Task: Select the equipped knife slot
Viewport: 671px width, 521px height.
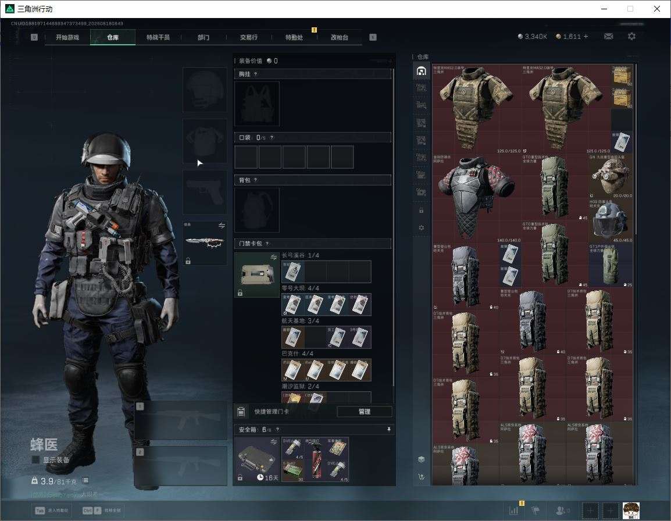Action: pyautogui.click(x=205, y=243)
